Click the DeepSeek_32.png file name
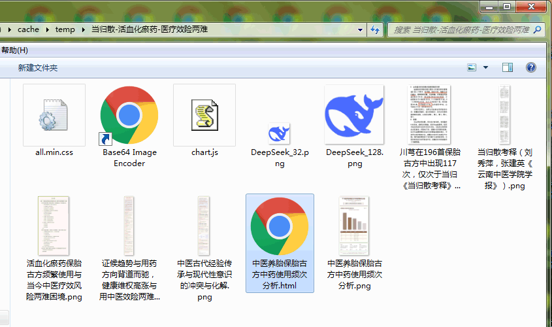 (280, 158)
